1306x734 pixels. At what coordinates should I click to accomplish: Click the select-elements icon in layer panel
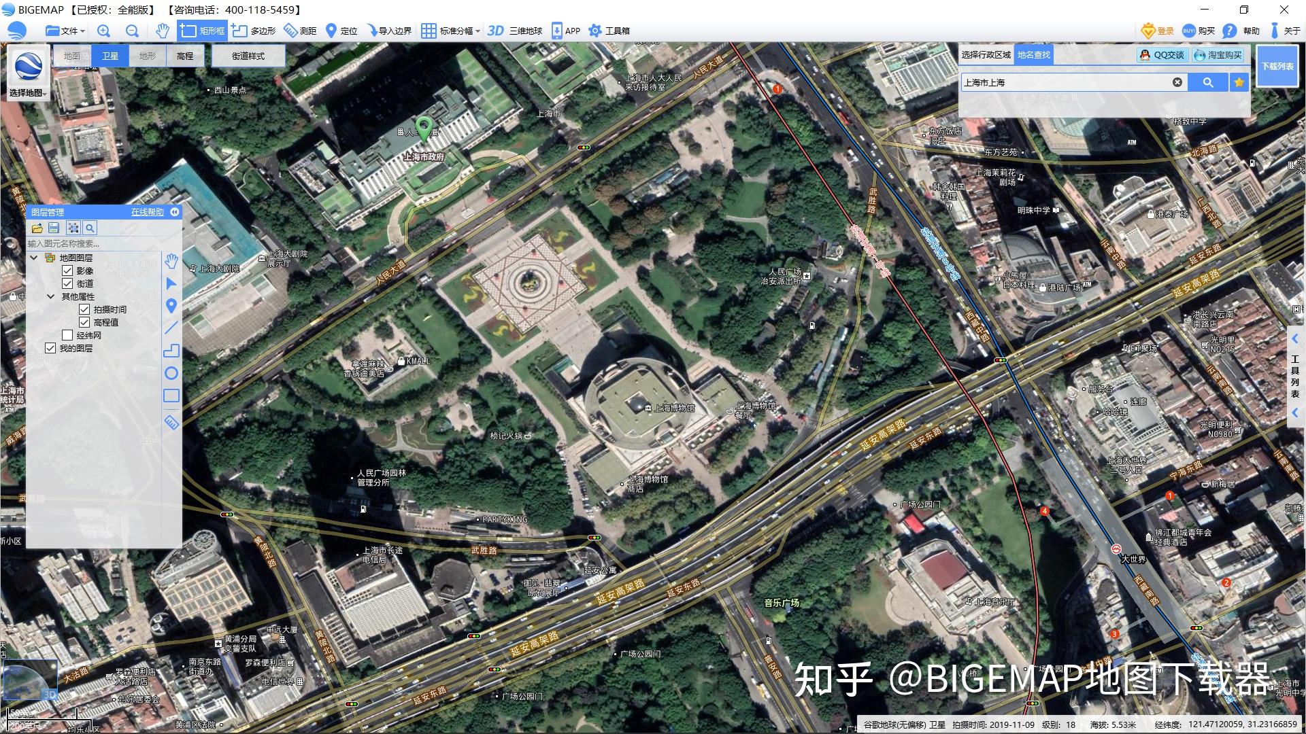[x=73, y=228]
